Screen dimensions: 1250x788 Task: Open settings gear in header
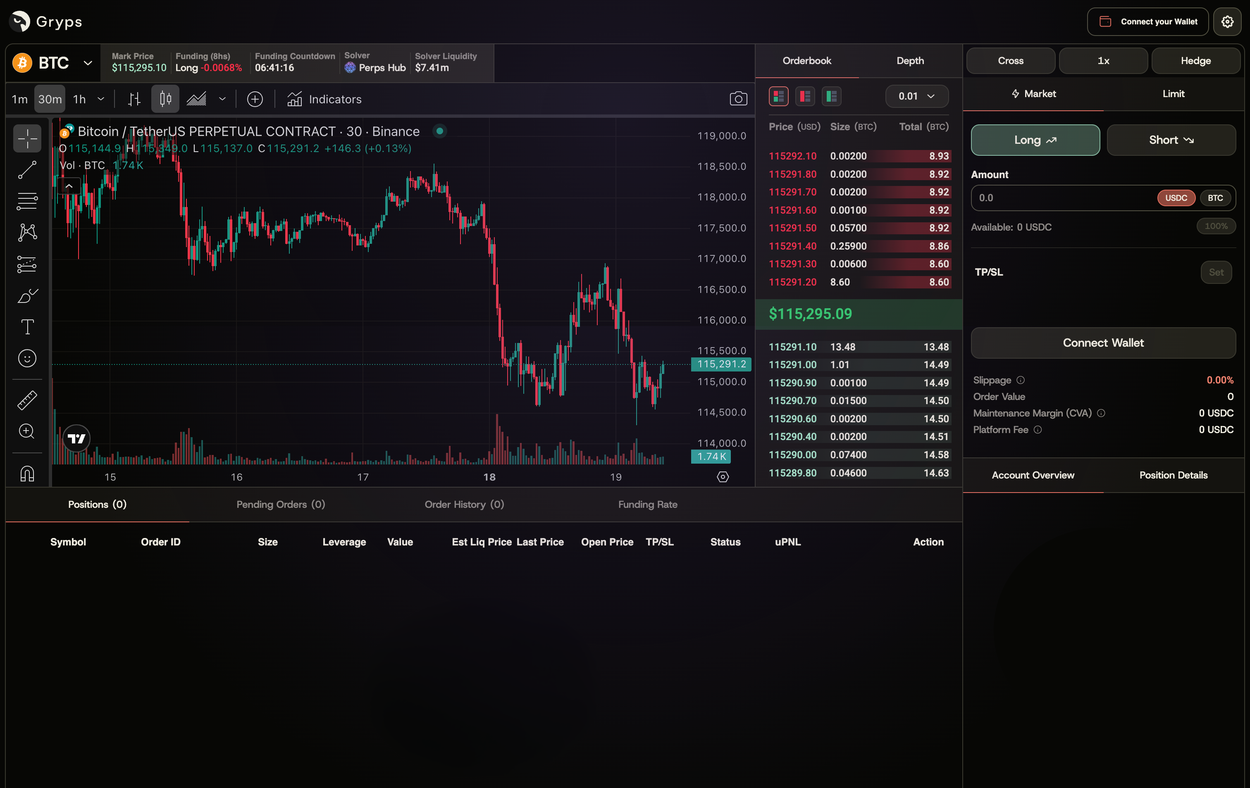point(1226,22)
